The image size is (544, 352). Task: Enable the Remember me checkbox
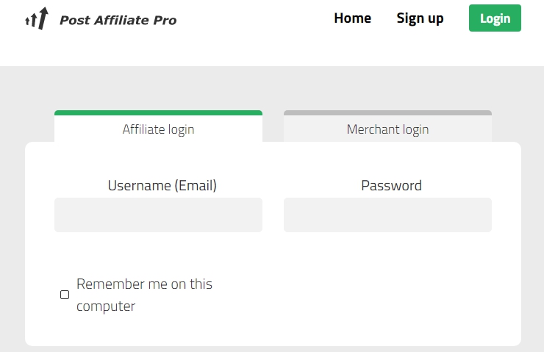pyautogui.click(x=65, y=295)
